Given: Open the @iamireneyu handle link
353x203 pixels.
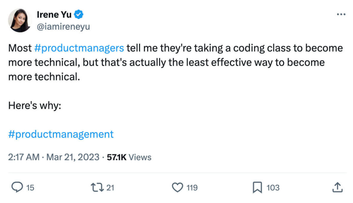Looking at the screenshot, I should click(63, 27).
